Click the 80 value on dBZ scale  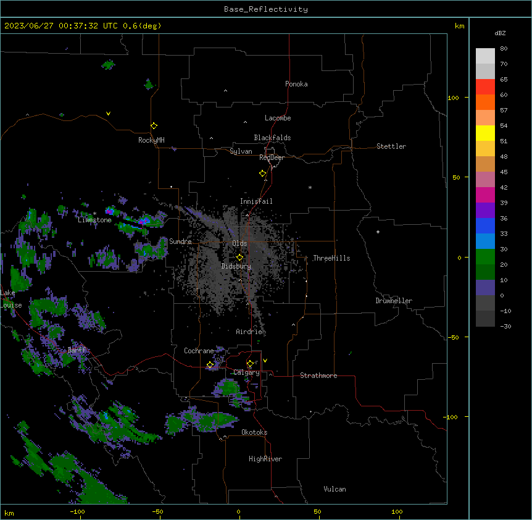tap(504, 49)
